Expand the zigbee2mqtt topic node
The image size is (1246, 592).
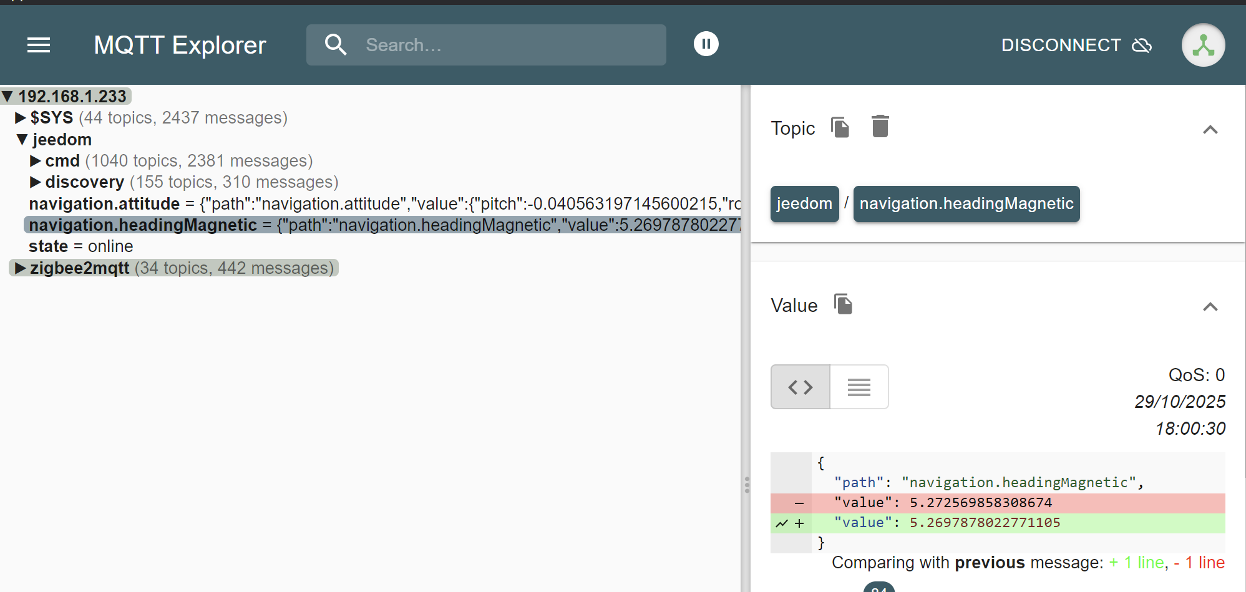click(x=21, y=268)
